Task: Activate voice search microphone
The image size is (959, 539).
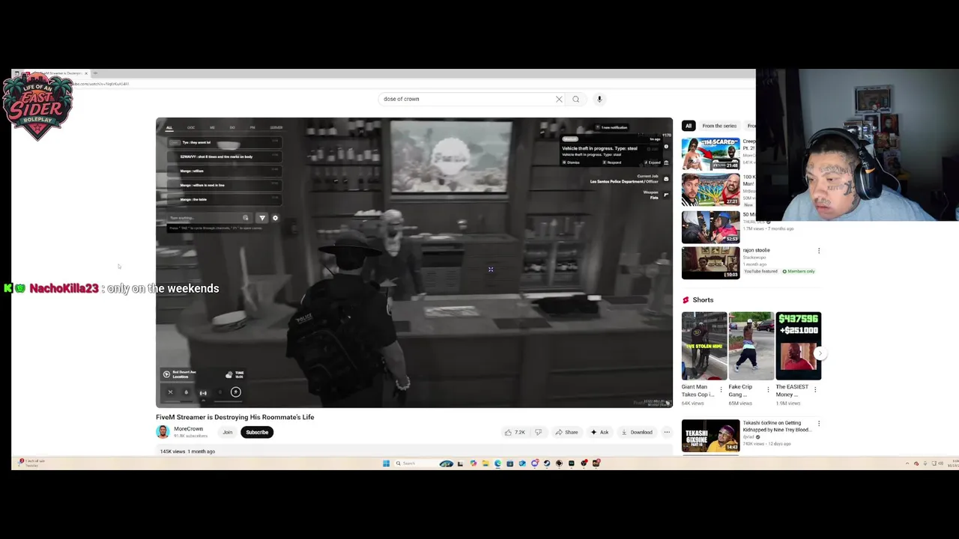Action: coord(599,99)
